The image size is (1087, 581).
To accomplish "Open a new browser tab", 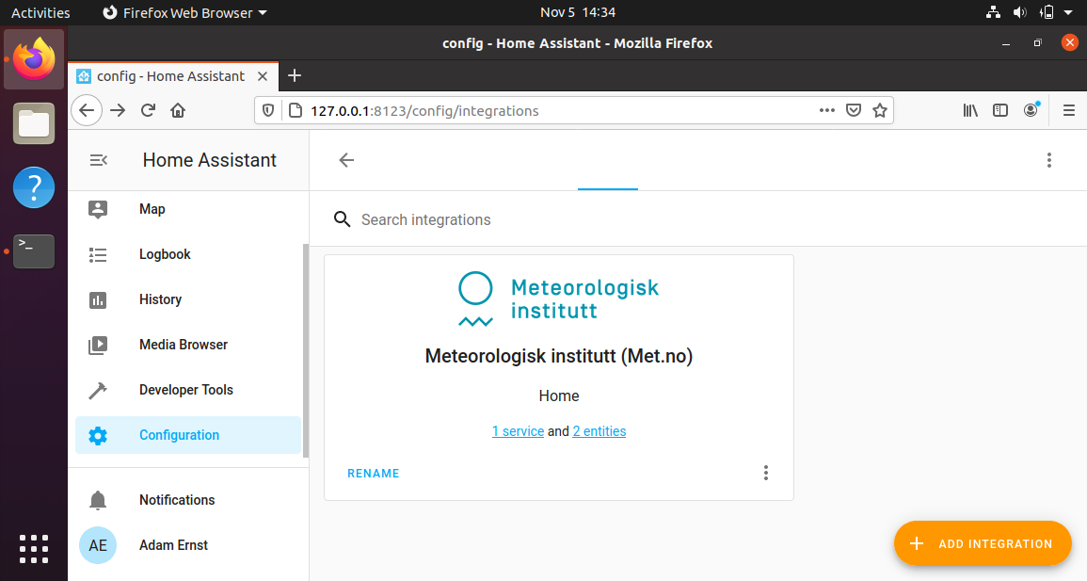I will coord(295,75).
